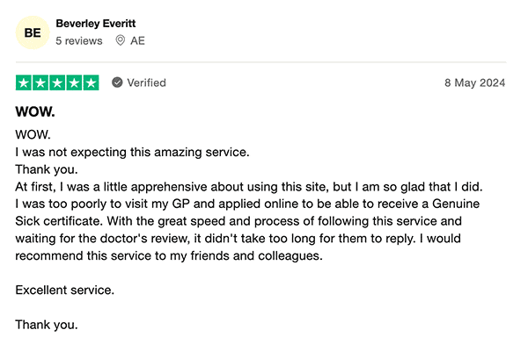Screen dimensions: 528x337
Task: Click the 8 May 2024 date
Action: (475, 82)
